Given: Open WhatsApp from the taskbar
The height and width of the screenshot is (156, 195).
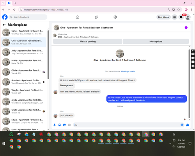Looking at the screenshot, I should point(11,134).
